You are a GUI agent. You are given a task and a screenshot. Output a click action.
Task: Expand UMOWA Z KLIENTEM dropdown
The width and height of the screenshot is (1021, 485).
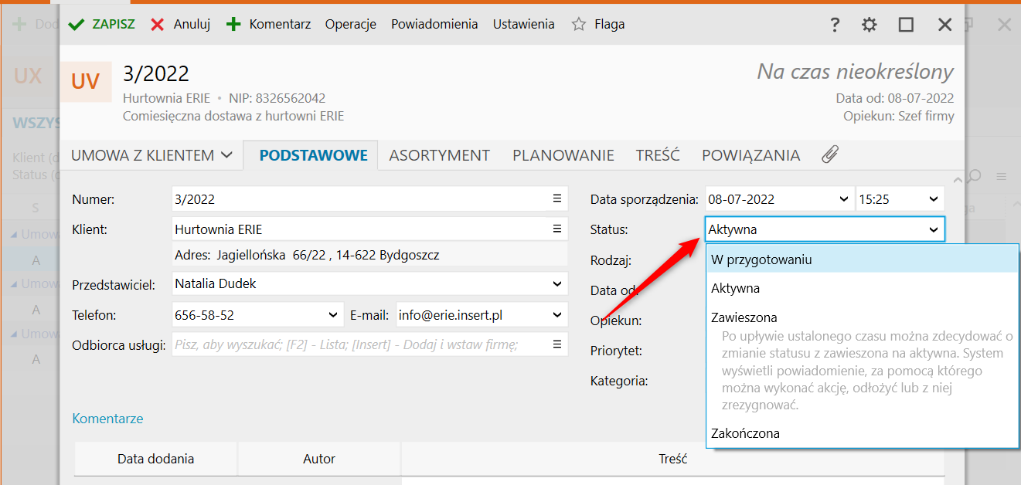pos(151,155)
